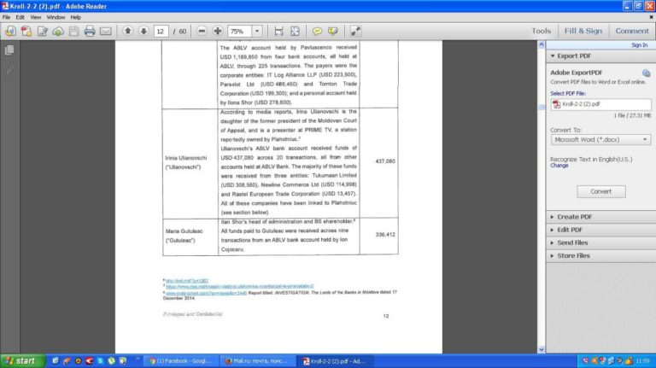Go to previous page with up arrow
This screenshot has height=368, width=656.
[x=127, y=32]
